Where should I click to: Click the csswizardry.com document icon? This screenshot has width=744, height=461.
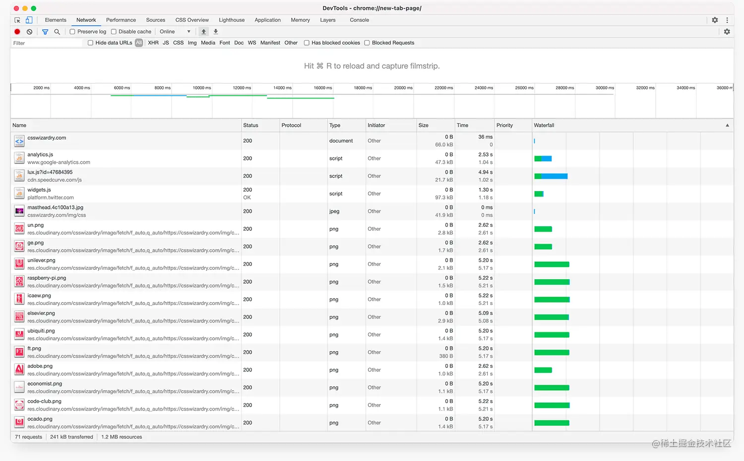click(19, 141)
